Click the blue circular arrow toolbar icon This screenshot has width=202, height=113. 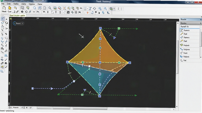[x=35, y=8]
